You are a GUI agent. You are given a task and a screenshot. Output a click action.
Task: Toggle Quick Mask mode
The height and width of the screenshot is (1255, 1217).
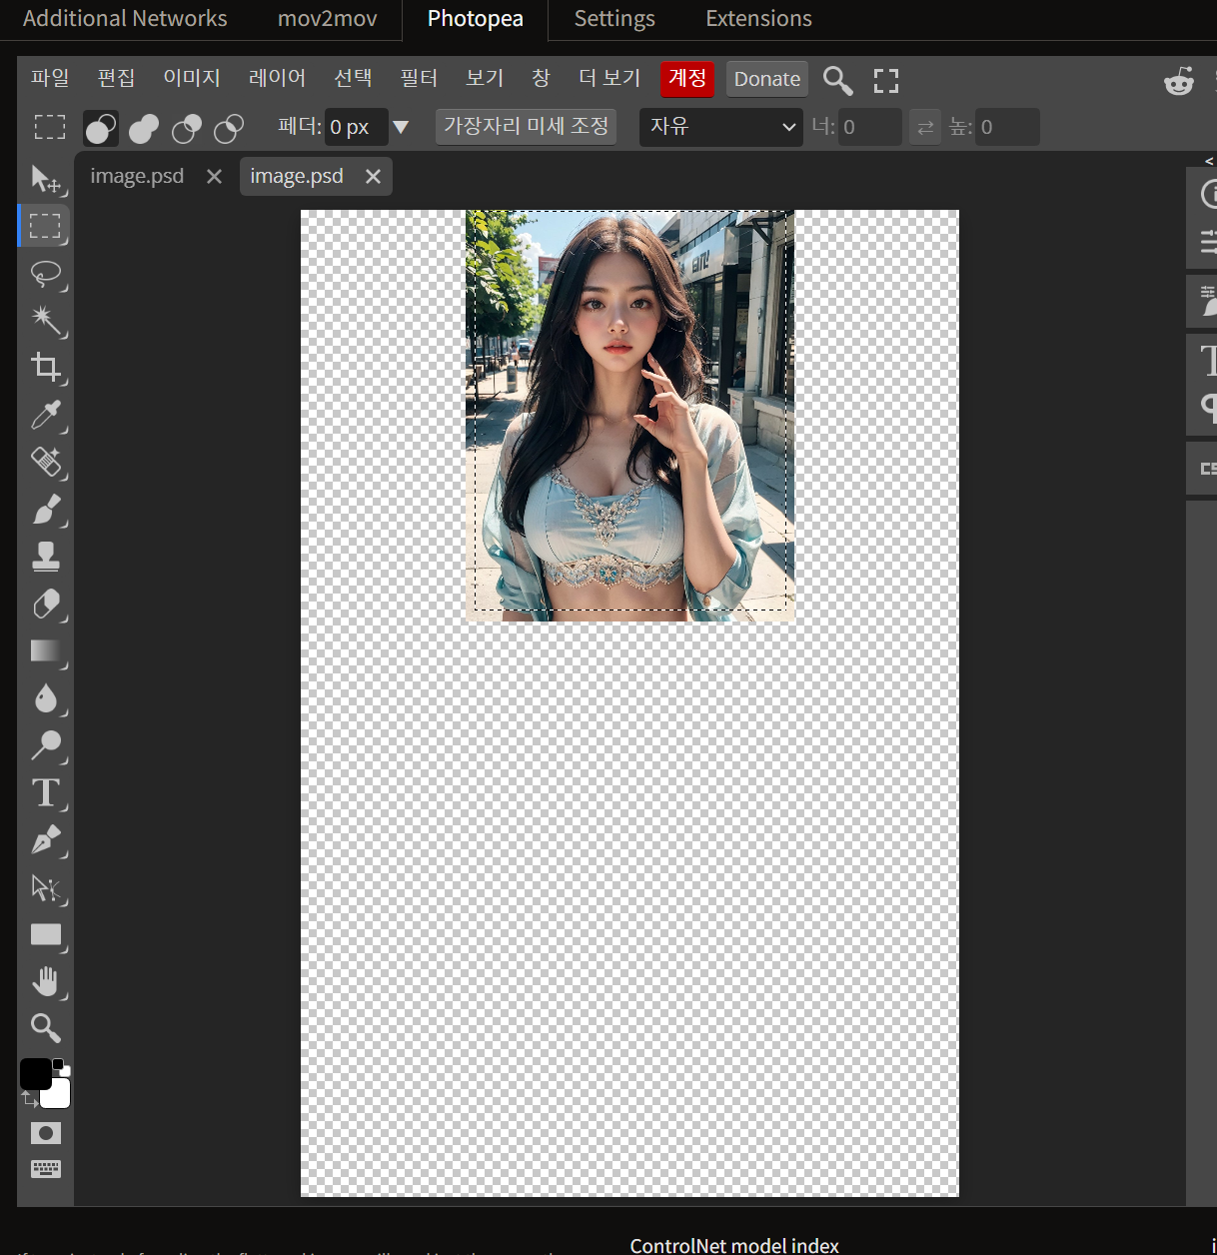point(46,1132)
